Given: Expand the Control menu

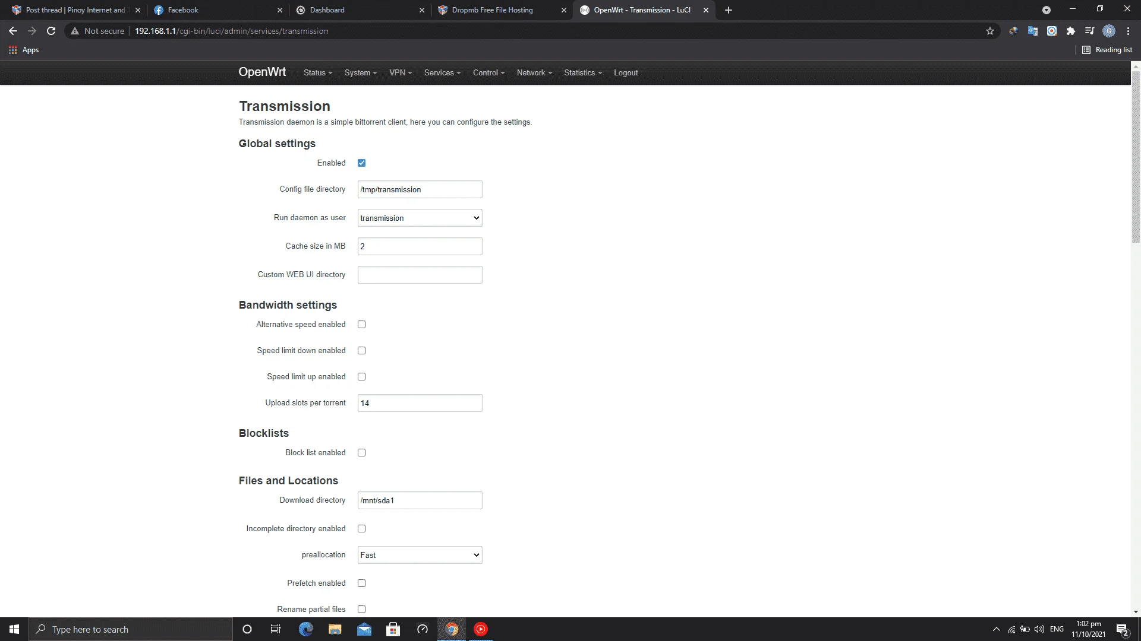Looking at the screenshot, I should click(488, 72).
